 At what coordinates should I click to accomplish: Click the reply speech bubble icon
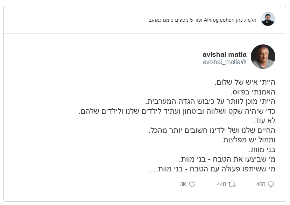(270, 184)
